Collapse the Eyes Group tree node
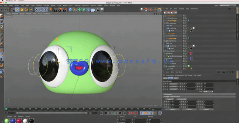This screenshot has height=123, width=239. [163, 16]
